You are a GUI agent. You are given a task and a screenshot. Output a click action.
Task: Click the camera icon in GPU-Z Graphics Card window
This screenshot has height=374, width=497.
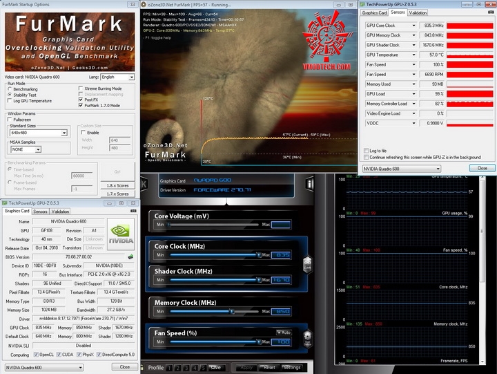click(133, 211)
